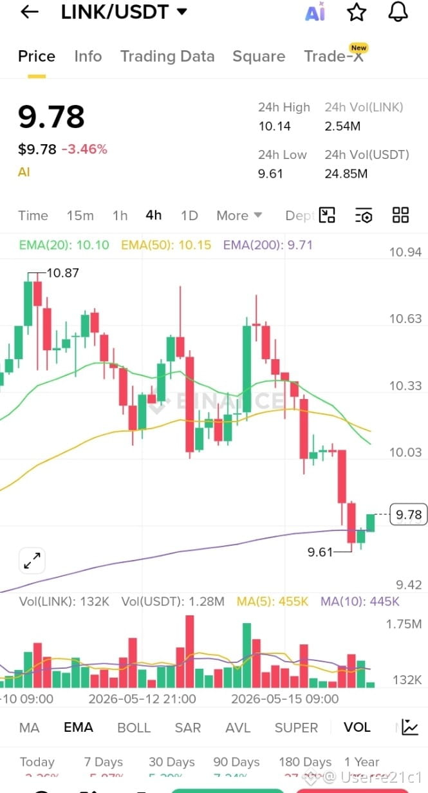Tap the Today performance label
428x793 pixels.
[x=37, y=762]
